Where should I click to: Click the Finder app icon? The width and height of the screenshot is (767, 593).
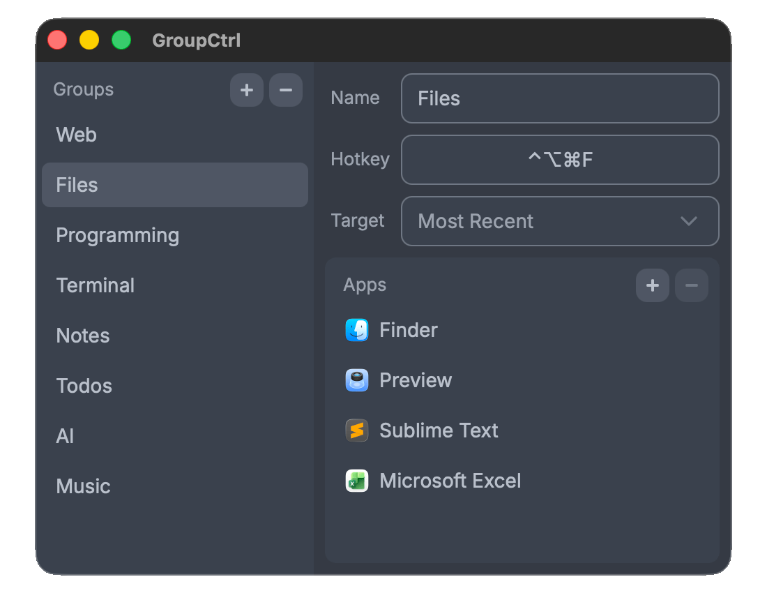[x=356, y=330]
